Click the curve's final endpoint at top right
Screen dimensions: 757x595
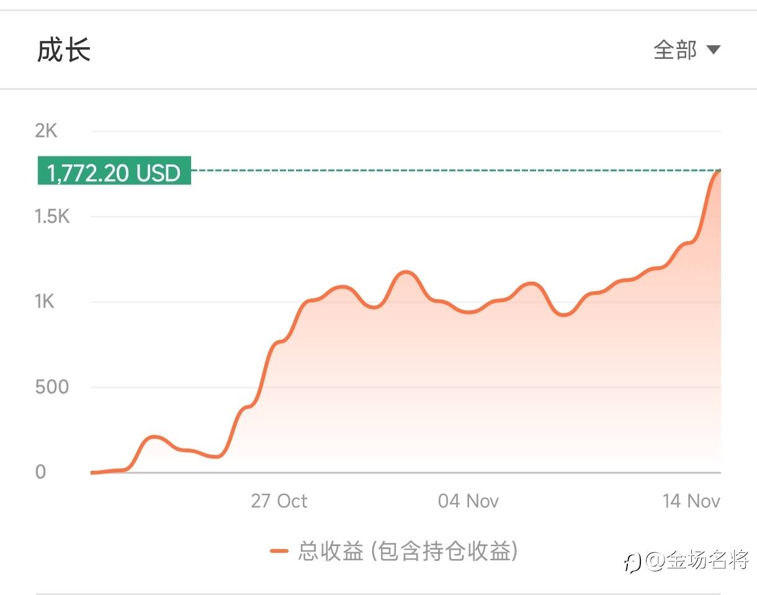(x=719, y=171)
